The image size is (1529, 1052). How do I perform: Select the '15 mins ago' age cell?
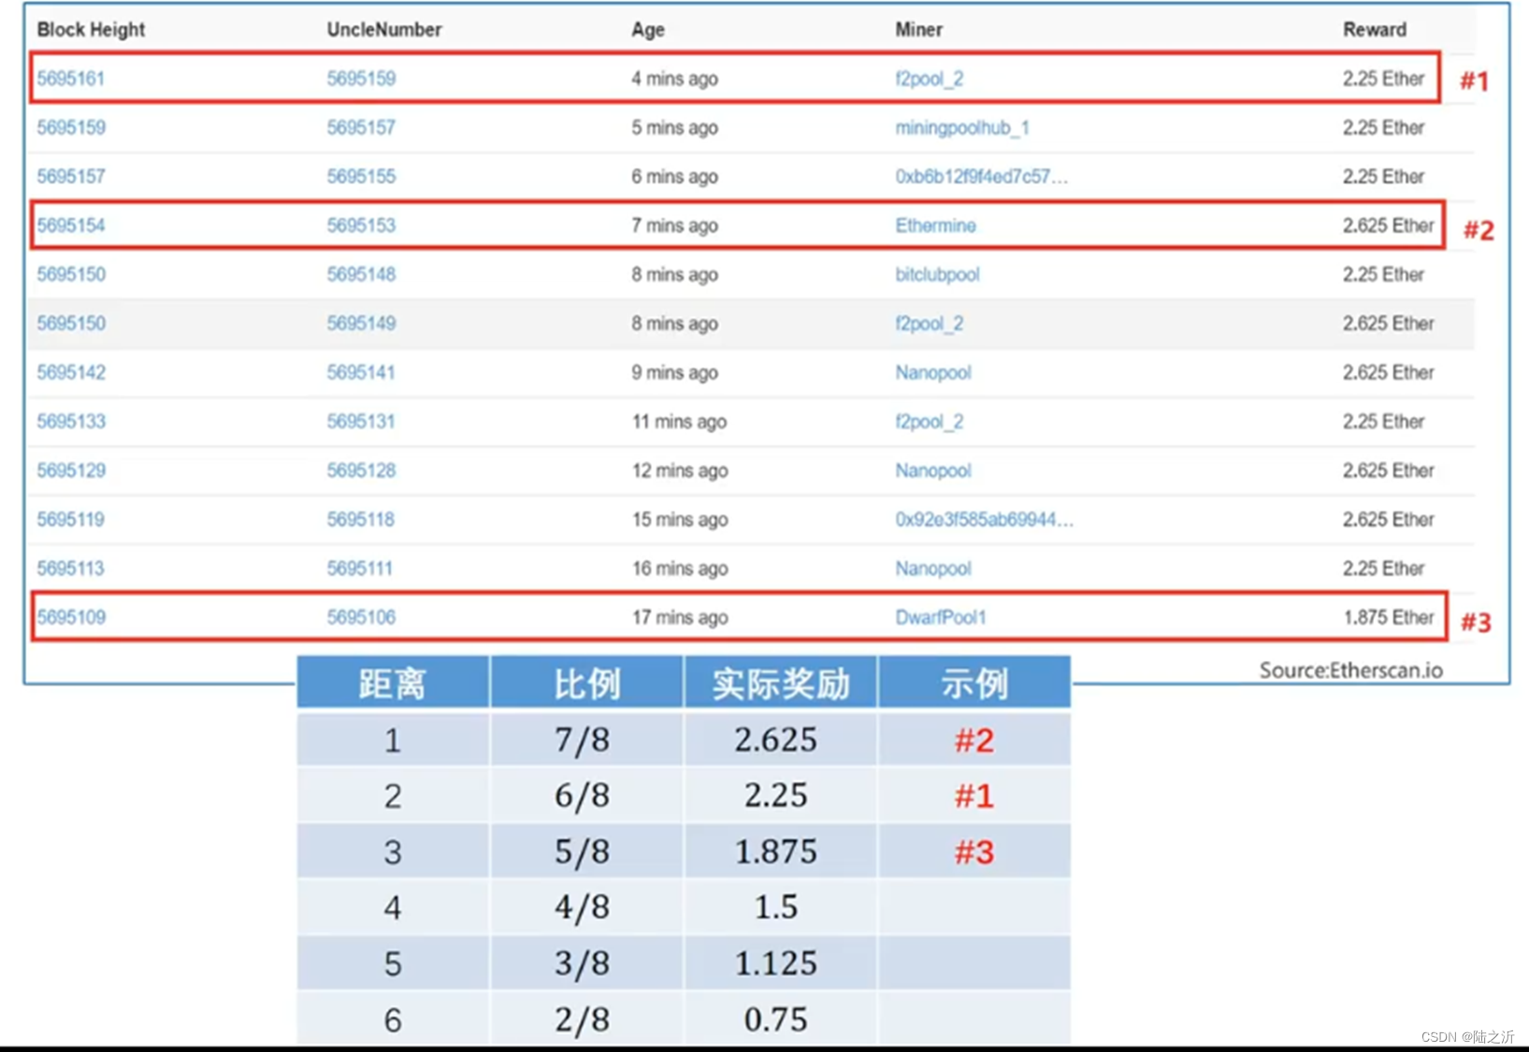(680, 519)
